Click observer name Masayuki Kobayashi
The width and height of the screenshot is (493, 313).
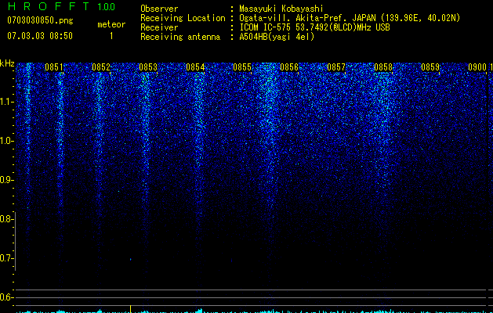pyautogui.click(x=281, y=9)
